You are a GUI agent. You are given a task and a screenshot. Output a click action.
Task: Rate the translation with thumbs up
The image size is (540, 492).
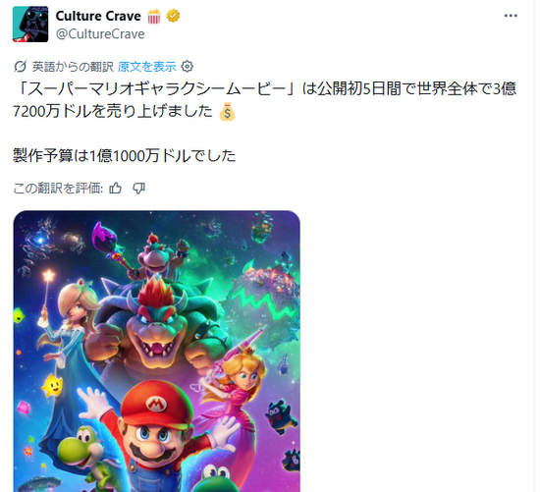coord(116,189)
